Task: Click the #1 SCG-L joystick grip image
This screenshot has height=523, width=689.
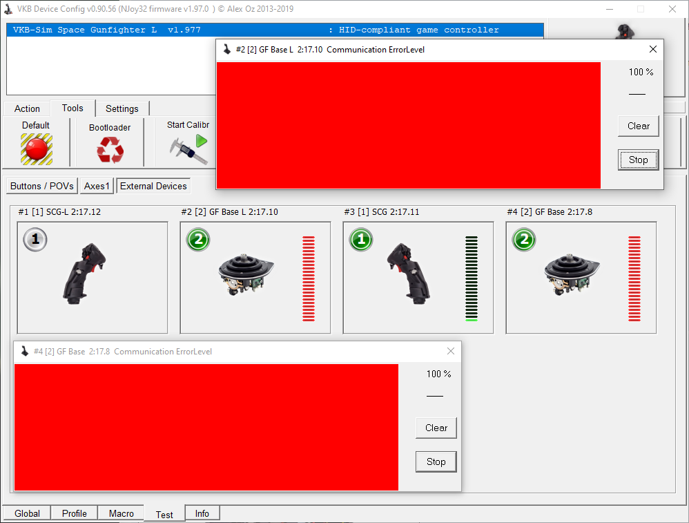Action: (84, 274)
